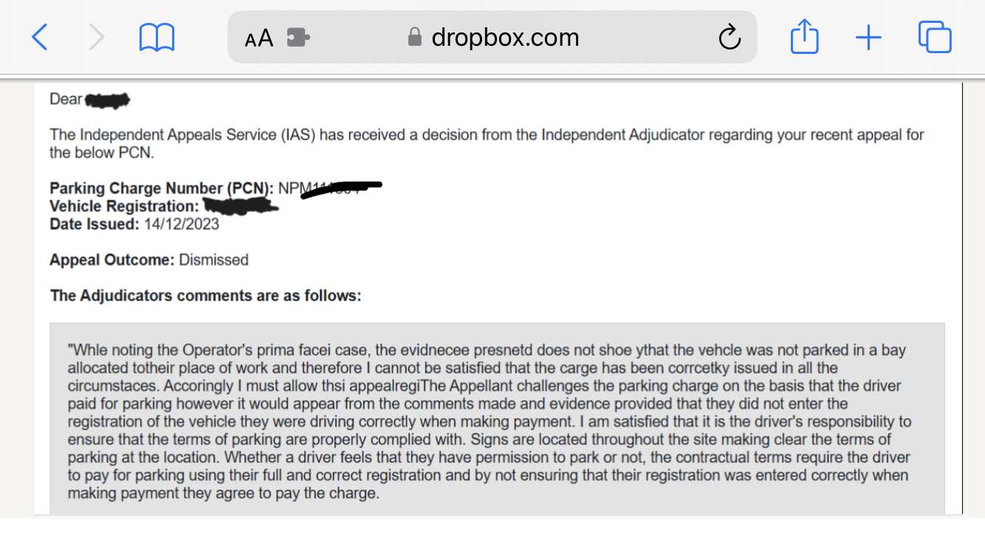985x554 pixels.
Task: Click the 'Dear' greeting line
Action: [x=89, y=99]
